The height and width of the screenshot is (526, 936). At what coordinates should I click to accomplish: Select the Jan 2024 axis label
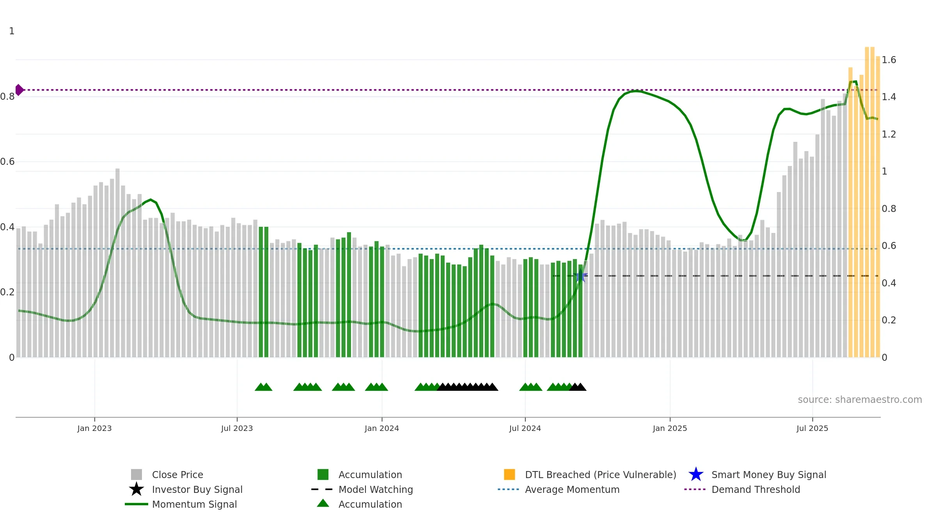382,429
